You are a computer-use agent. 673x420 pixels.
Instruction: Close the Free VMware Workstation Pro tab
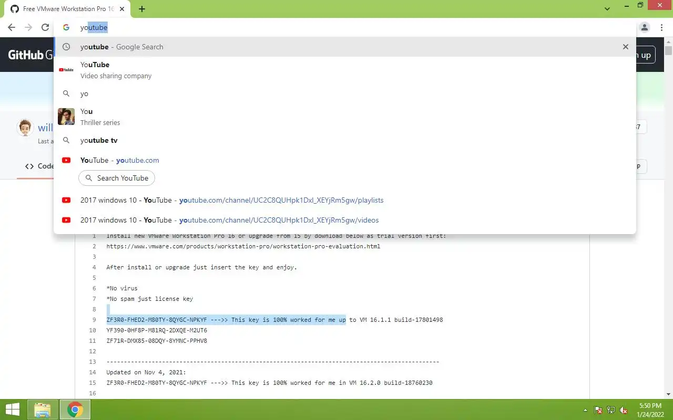click(122, 9)
